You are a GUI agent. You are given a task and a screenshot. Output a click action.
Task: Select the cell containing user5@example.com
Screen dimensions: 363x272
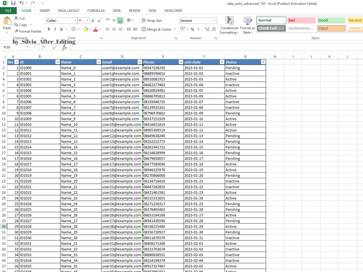(x=122, y=96)
